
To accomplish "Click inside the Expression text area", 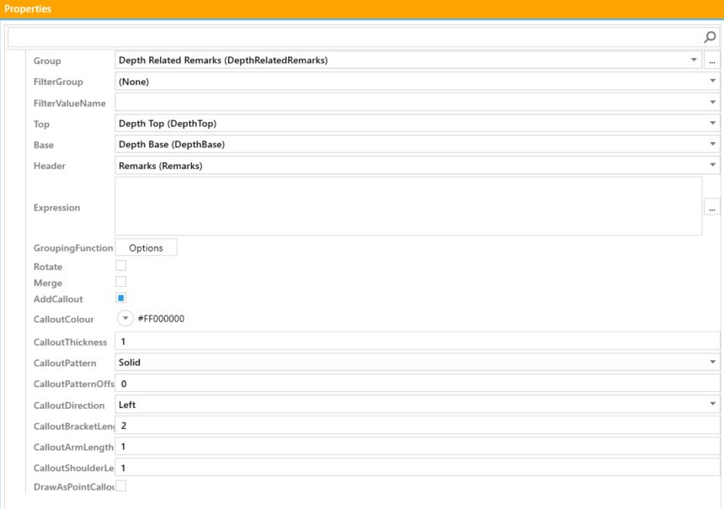I will point(408,206).
